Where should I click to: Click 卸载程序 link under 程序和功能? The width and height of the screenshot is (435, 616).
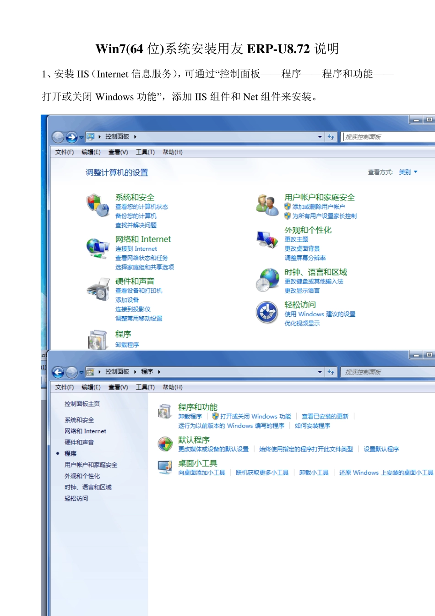pos(190,417)
